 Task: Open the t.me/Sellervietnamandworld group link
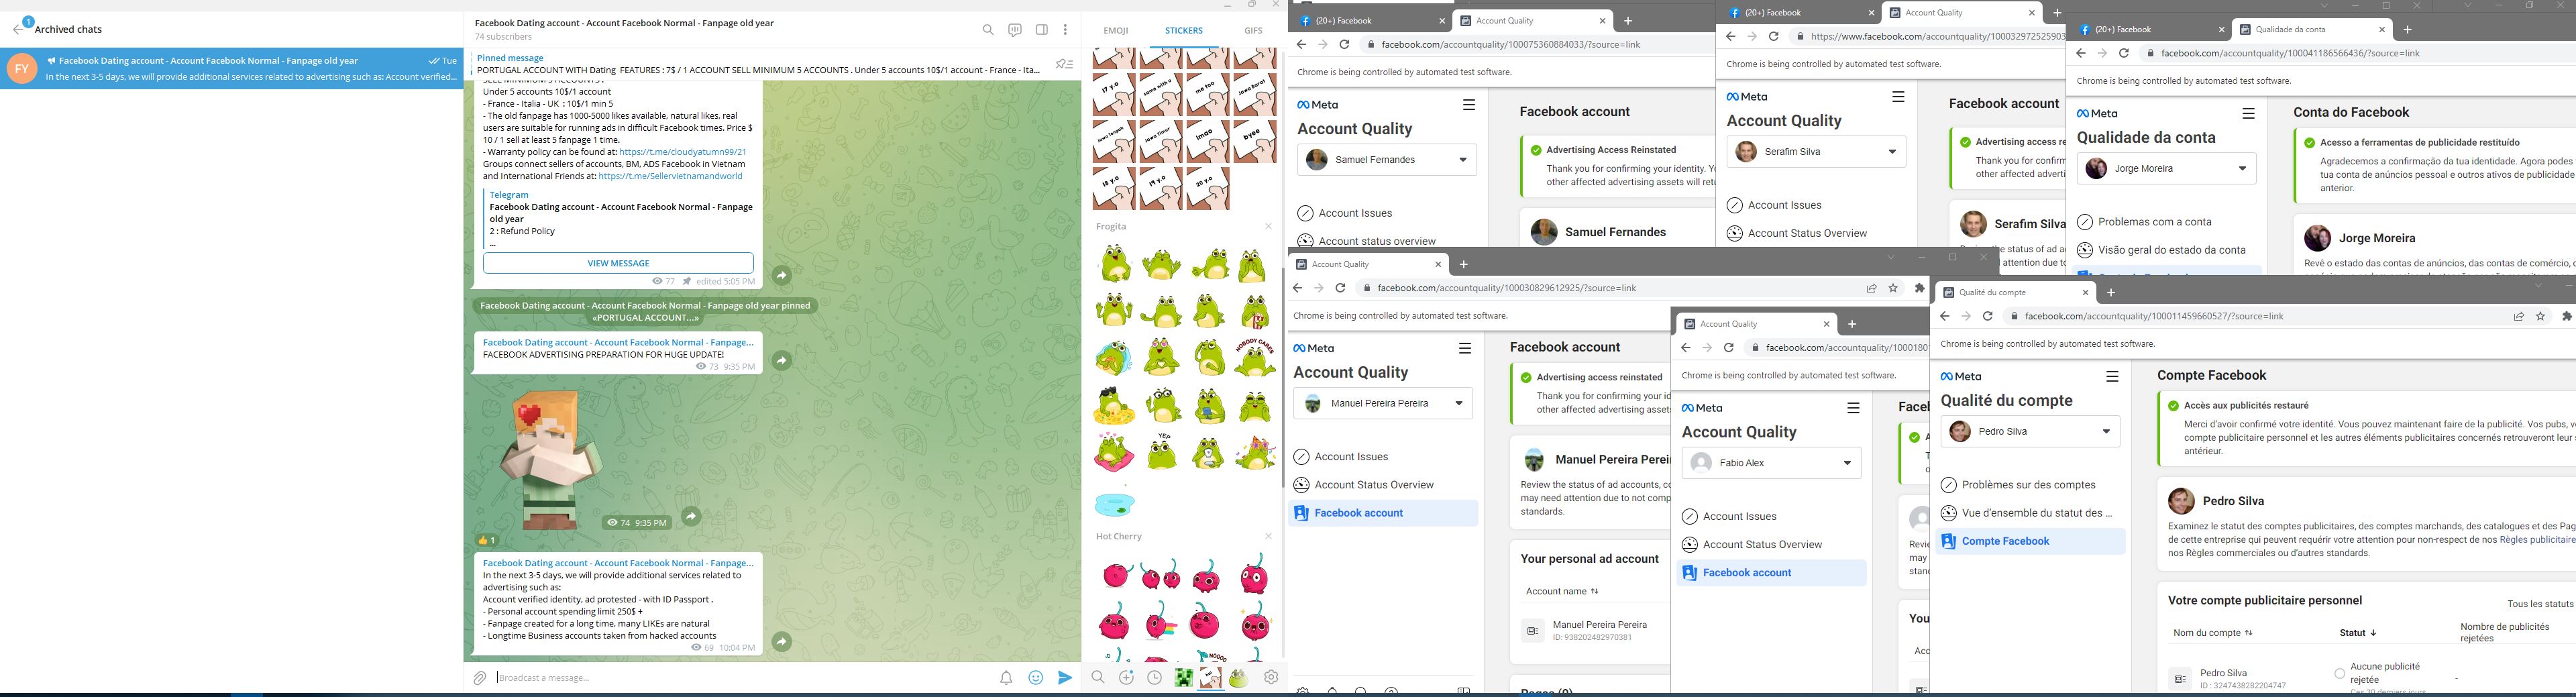tap(670, 176)
